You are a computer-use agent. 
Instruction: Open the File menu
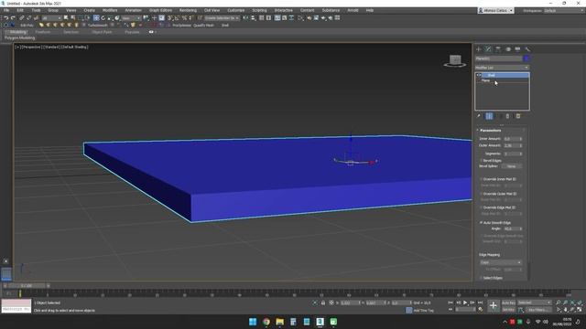click(x=6, y=10)
